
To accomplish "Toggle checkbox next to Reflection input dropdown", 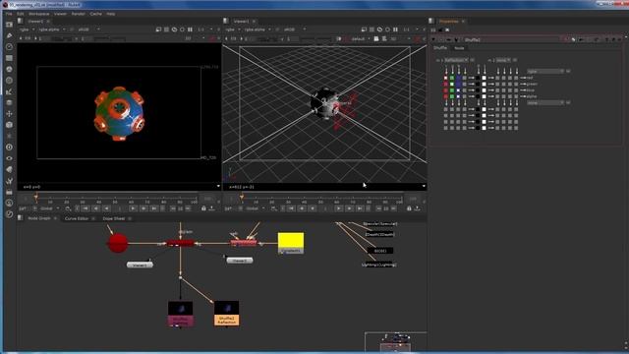I will pyautogui.click(x=473, y=60).
